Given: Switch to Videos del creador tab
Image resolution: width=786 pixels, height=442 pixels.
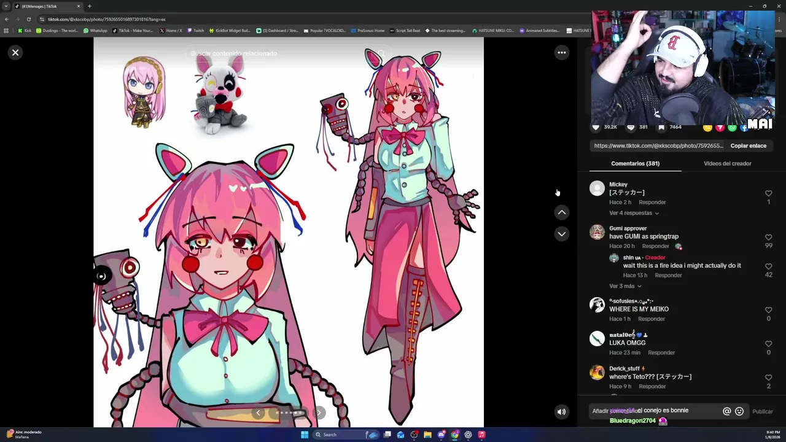Looking at the screenshot, I should 727,163.
